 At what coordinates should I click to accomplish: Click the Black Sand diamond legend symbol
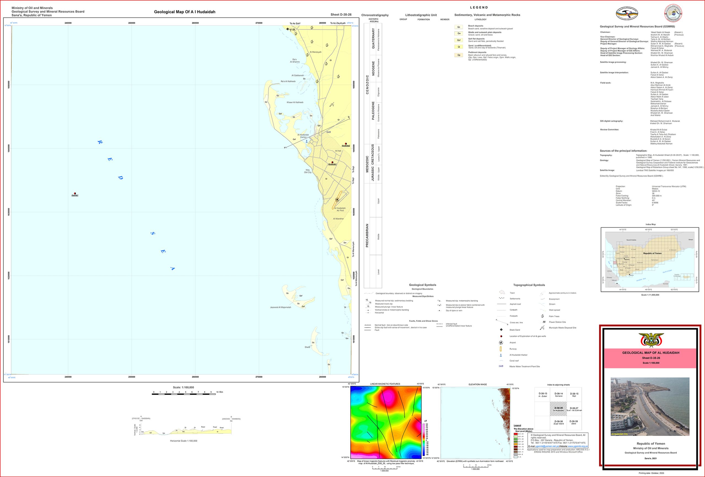[501, 330]
